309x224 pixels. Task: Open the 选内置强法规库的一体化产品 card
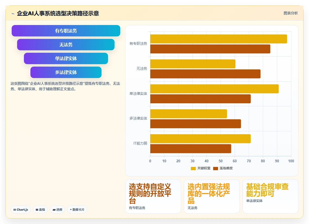point(212,196)
